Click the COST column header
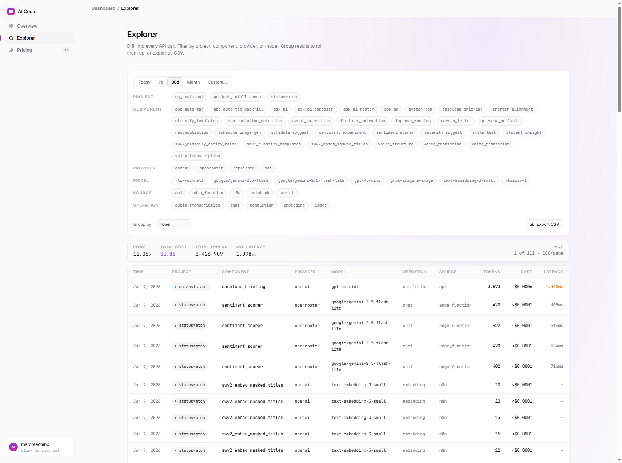This screenshot has width=622, height=463. point(526,272)
